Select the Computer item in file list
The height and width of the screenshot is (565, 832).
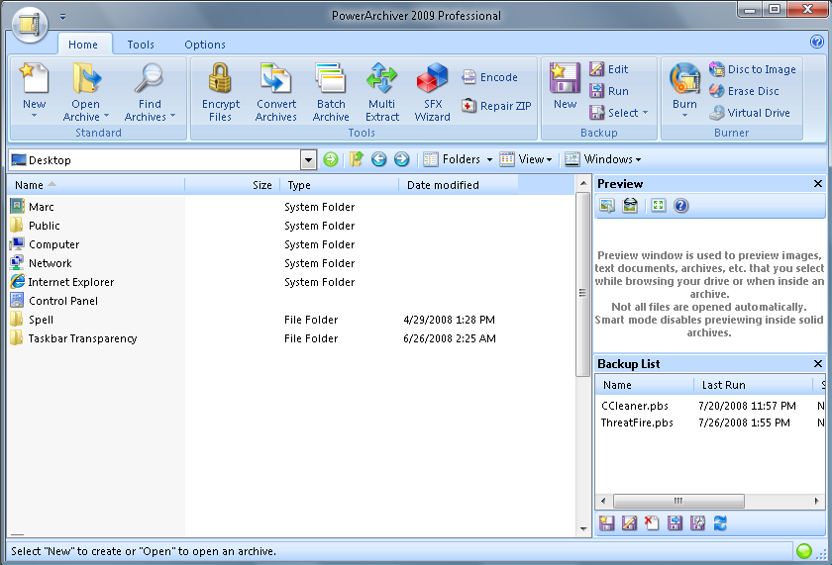[x=45, y=244]
